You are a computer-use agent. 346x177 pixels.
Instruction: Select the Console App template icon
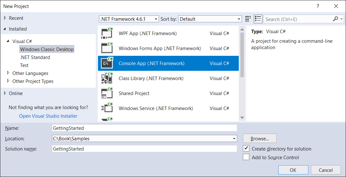coord(107,63)
